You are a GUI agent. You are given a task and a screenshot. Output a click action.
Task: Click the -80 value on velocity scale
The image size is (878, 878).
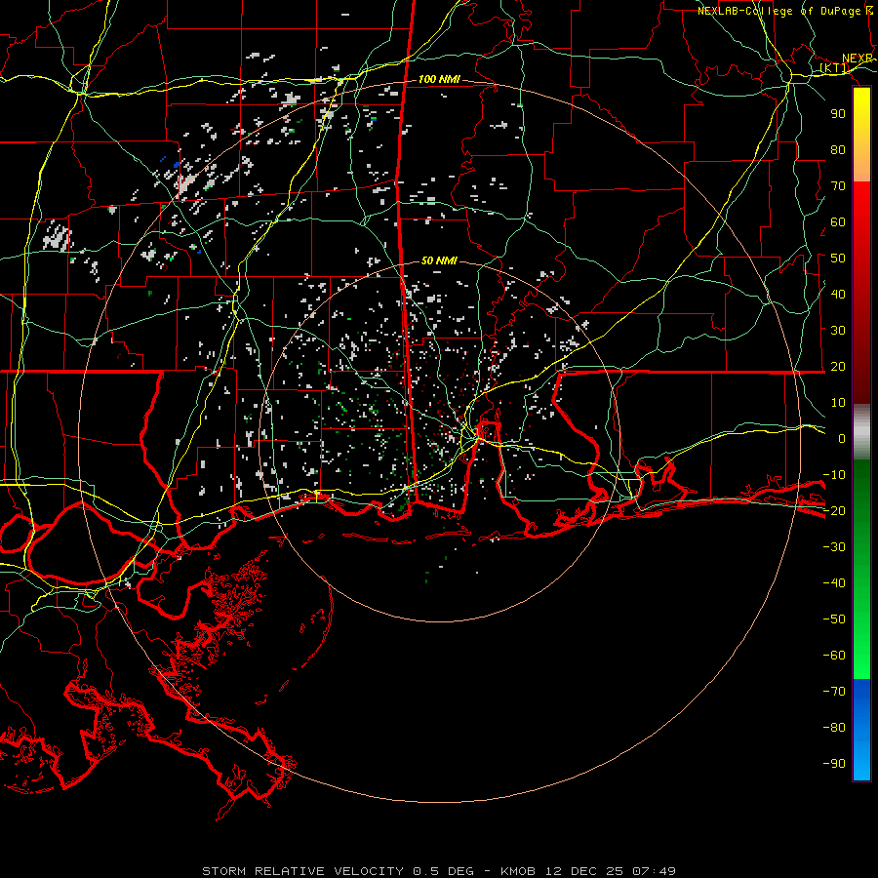[x=834, y=728]
